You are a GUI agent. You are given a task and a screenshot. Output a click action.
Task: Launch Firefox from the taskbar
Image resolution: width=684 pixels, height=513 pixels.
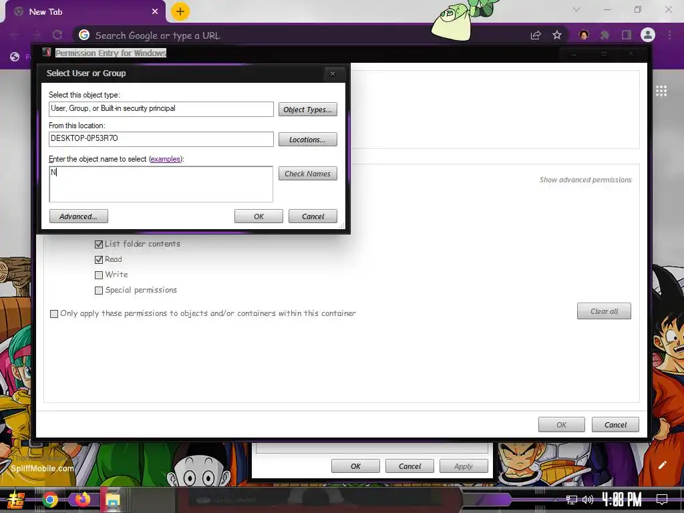click(x=82, y=499)
